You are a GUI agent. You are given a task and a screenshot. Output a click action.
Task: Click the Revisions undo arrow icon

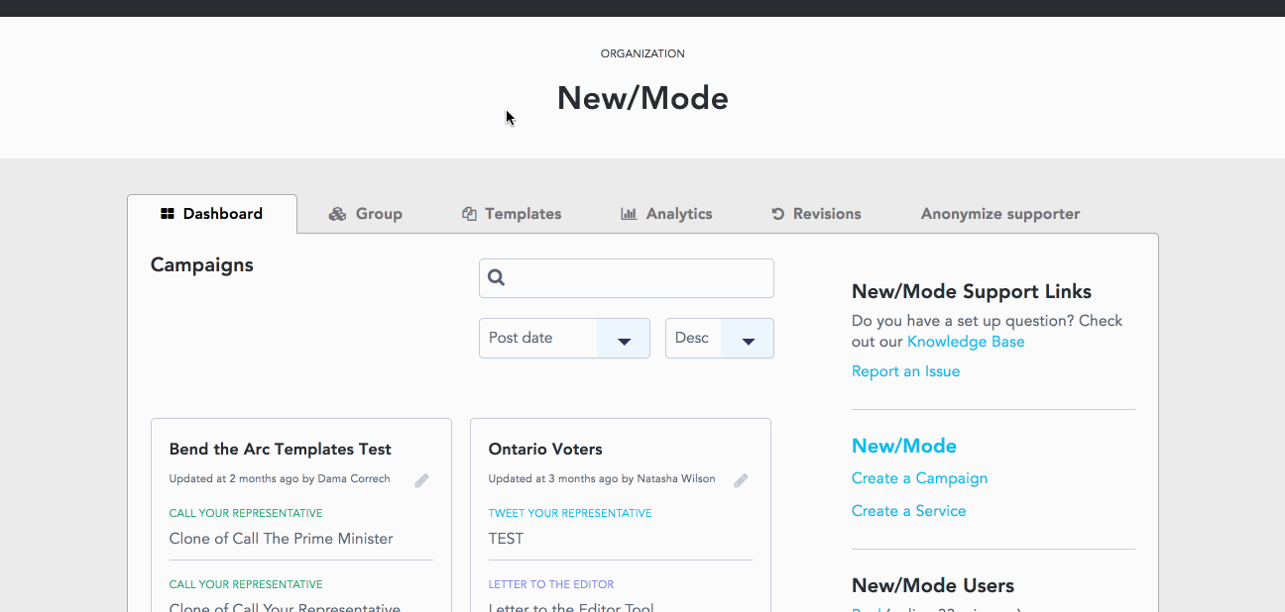(777, 214)
